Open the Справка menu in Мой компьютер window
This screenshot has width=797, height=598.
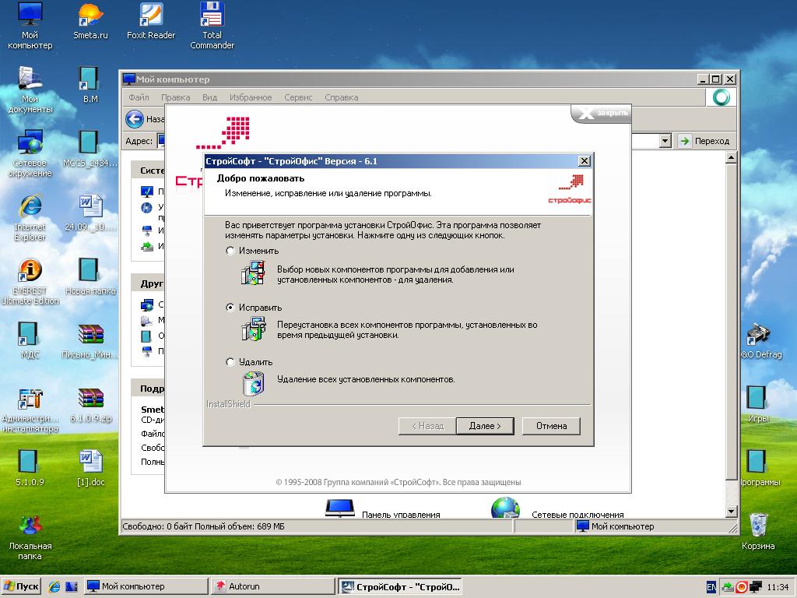pos(342,97)
